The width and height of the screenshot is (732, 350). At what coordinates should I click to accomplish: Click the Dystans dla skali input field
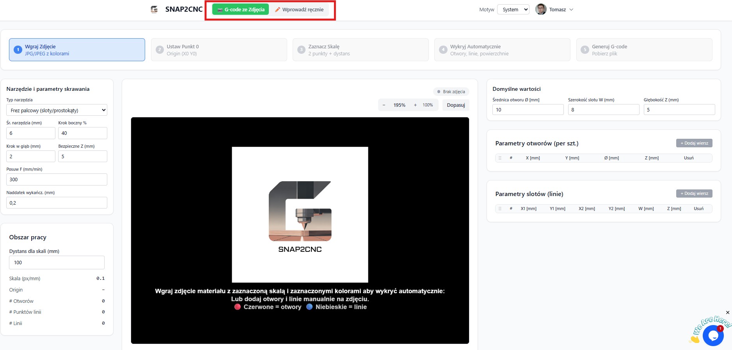(57, 262)
